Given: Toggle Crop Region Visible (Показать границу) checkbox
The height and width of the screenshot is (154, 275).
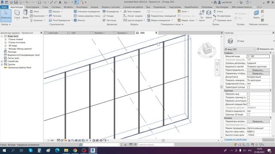Looking at the screenshot, I should (248, 98).
